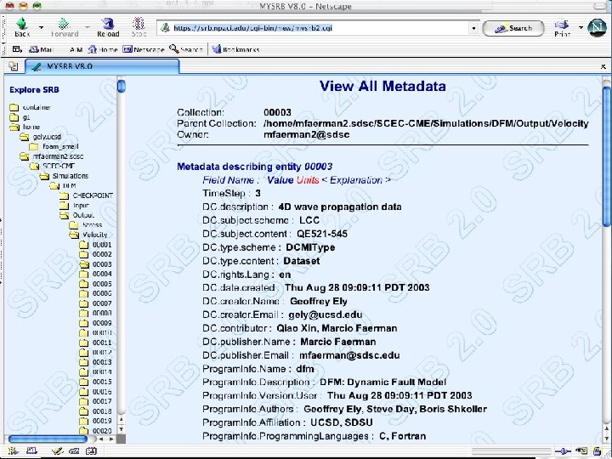Click the Stop loading icon
This screenshot has width=612, height=459.
click(x=139, y=24)
